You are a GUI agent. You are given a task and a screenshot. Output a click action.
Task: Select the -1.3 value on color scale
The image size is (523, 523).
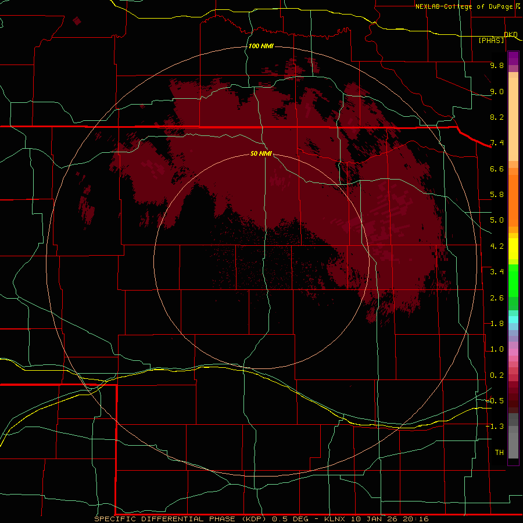[495, 427]
